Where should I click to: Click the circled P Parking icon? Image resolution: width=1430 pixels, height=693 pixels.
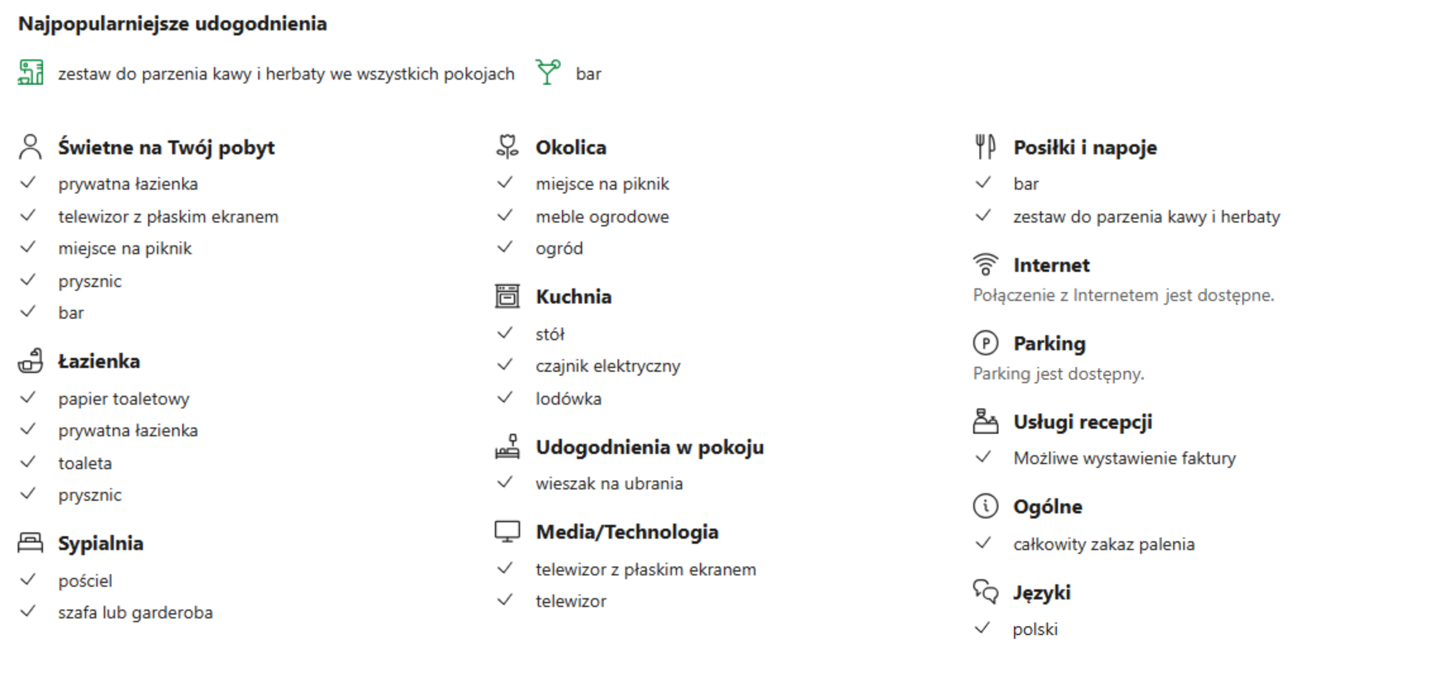pos(985,343)
